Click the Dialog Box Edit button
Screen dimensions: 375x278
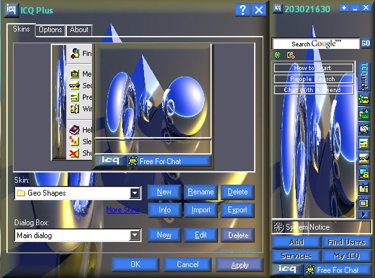[x=201, y=235]
